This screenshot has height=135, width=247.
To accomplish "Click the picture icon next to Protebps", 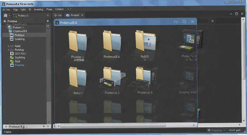I will 12,35.
